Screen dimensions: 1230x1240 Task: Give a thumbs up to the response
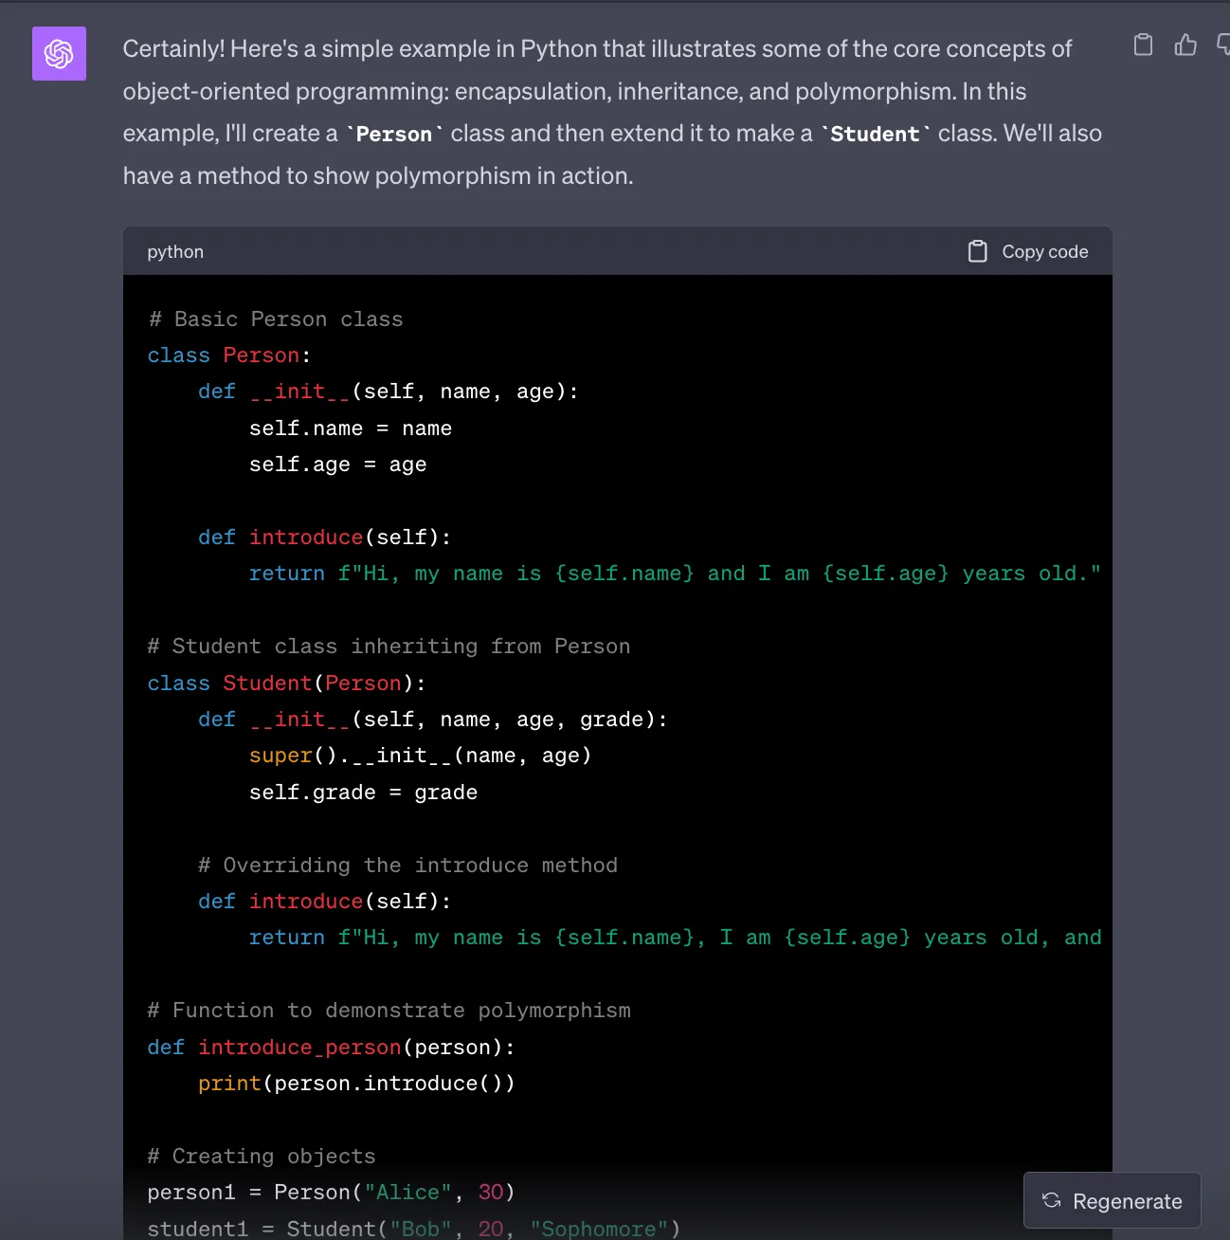point(1185,45)
